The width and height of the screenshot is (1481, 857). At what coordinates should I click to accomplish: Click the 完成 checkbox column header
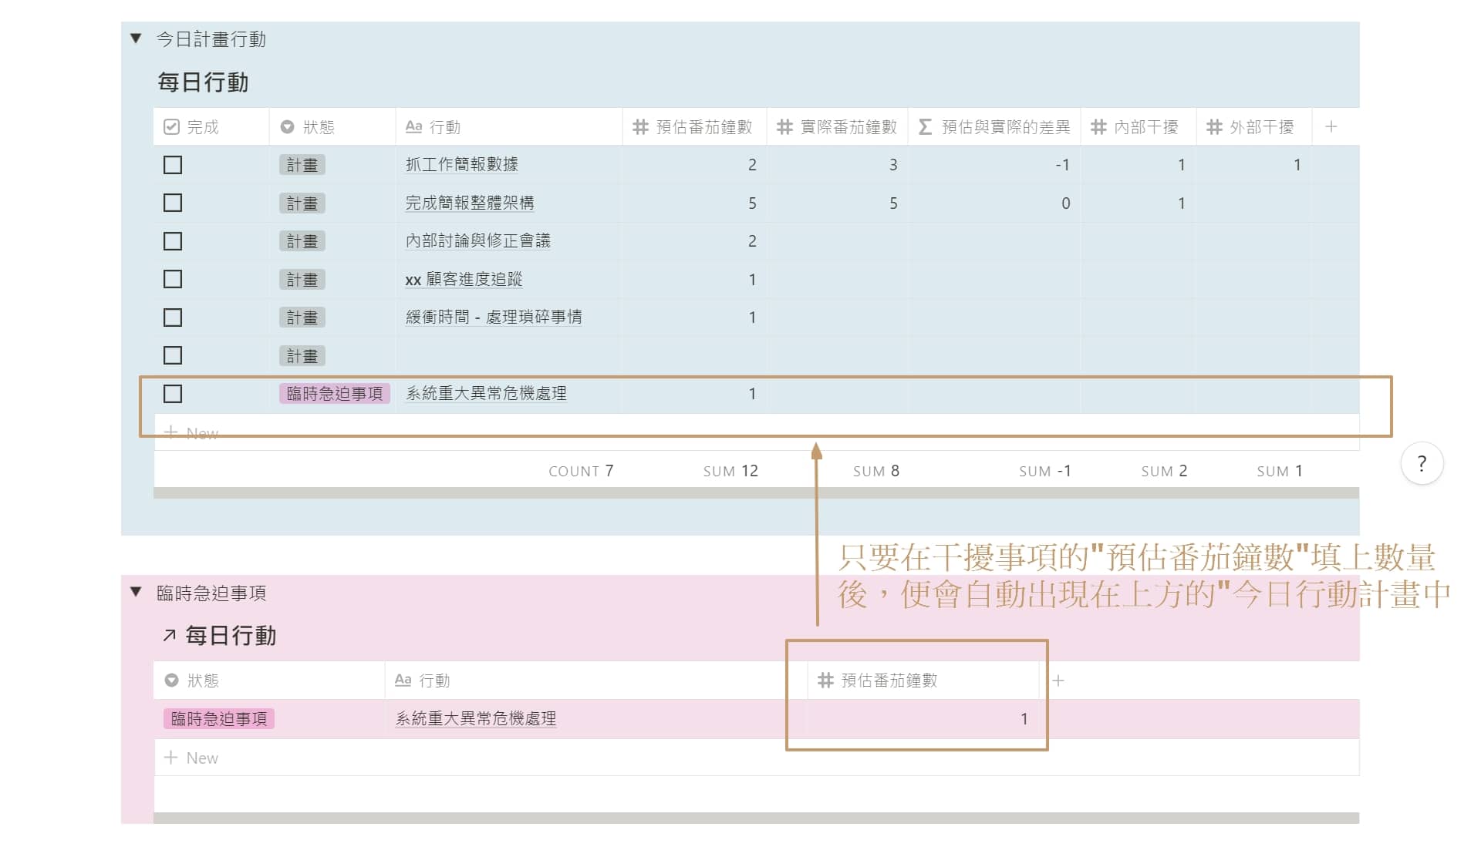(193, 127)
